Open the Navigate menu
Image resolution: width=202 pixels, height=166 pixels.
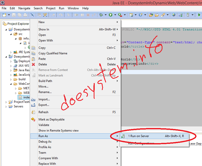(x=24, y=8)
